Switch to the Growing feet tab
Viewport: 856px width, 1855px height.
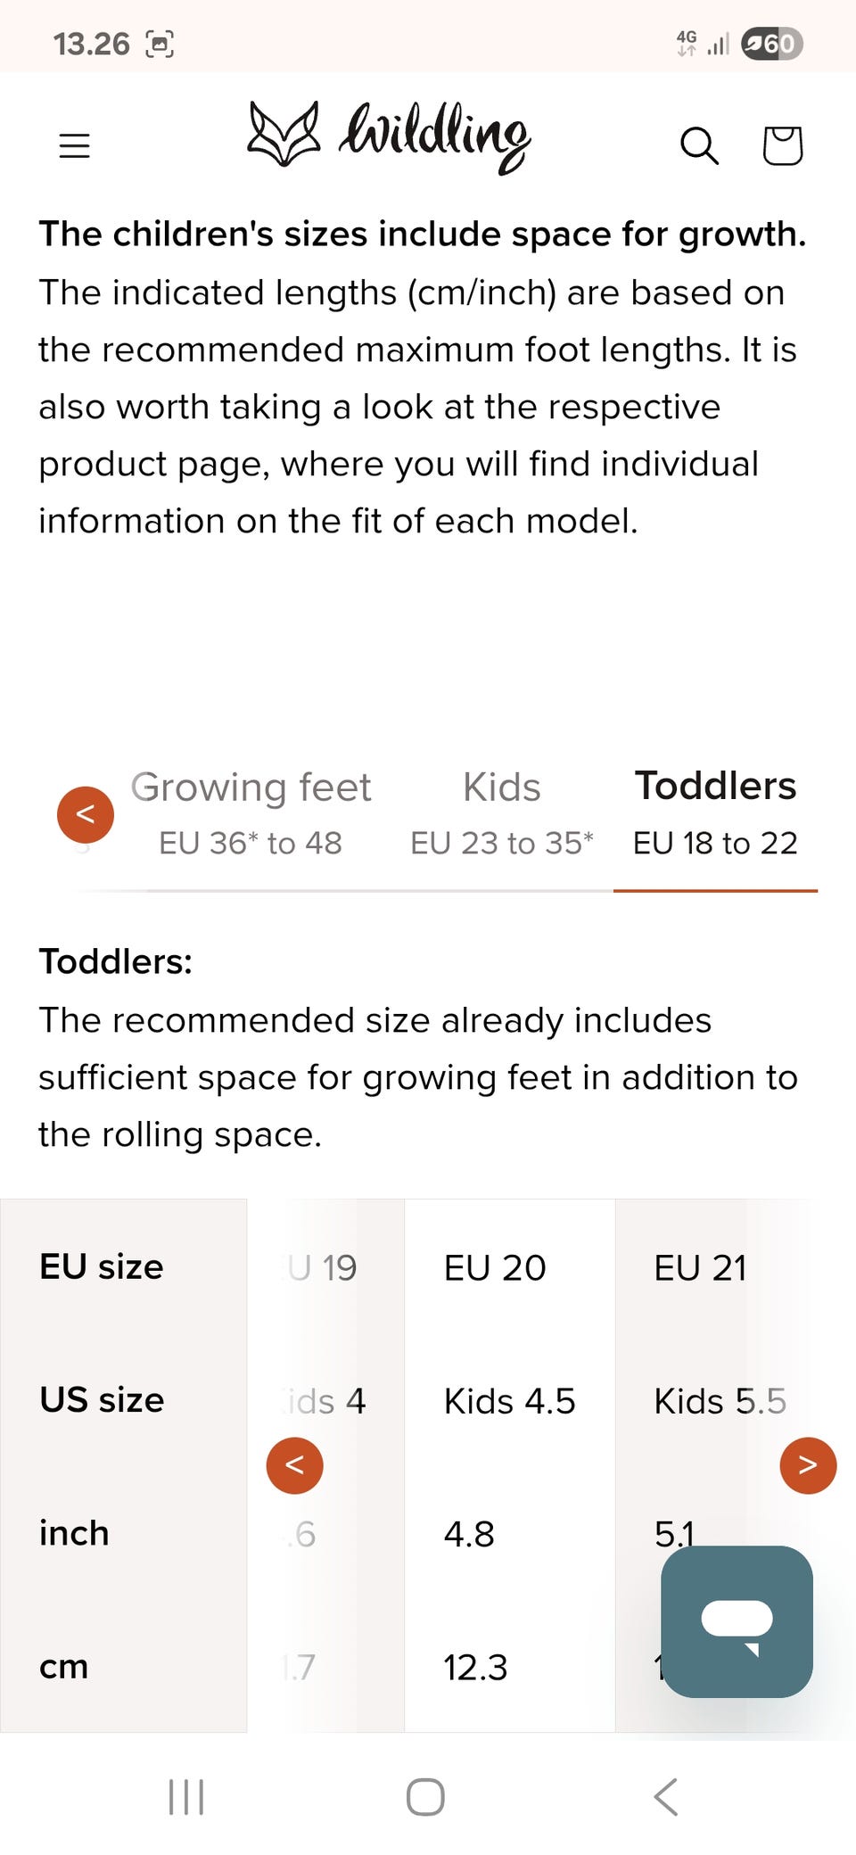(x=251, y=813)
